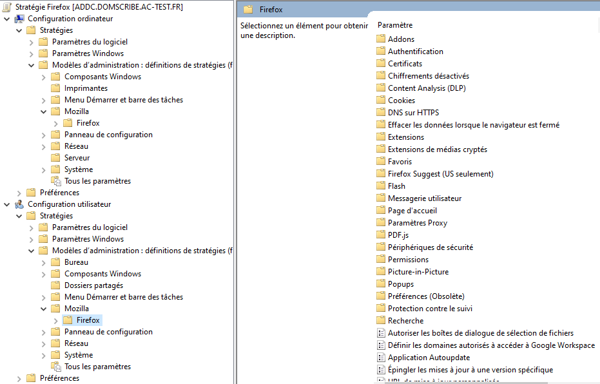600x384 pixels.
Task: Expand the highlighted Firefox node's chevron
Action: pos(56,320)
